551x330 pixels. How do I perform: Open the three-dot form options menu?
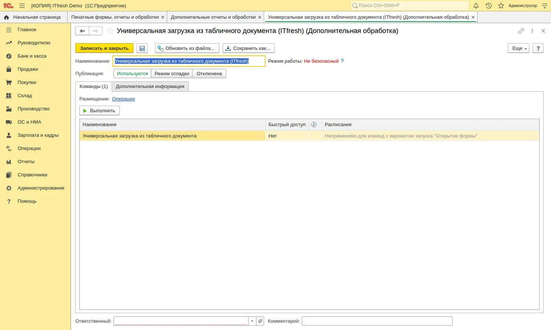click(532, 31)
